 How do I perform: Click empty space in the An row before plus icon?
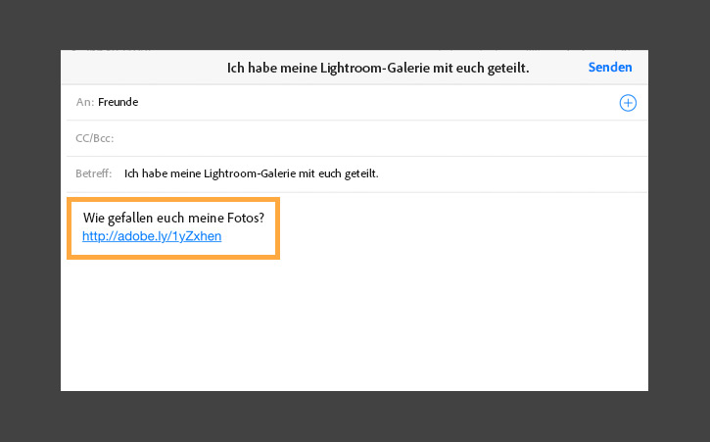(x=392, y=102)
